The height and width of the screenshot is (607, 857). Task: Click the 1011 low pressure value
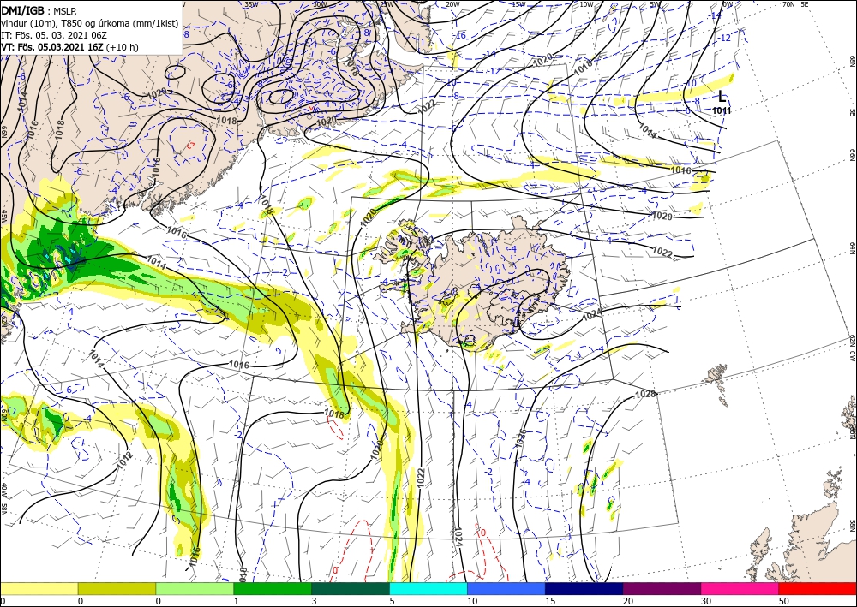coord(722,110)
